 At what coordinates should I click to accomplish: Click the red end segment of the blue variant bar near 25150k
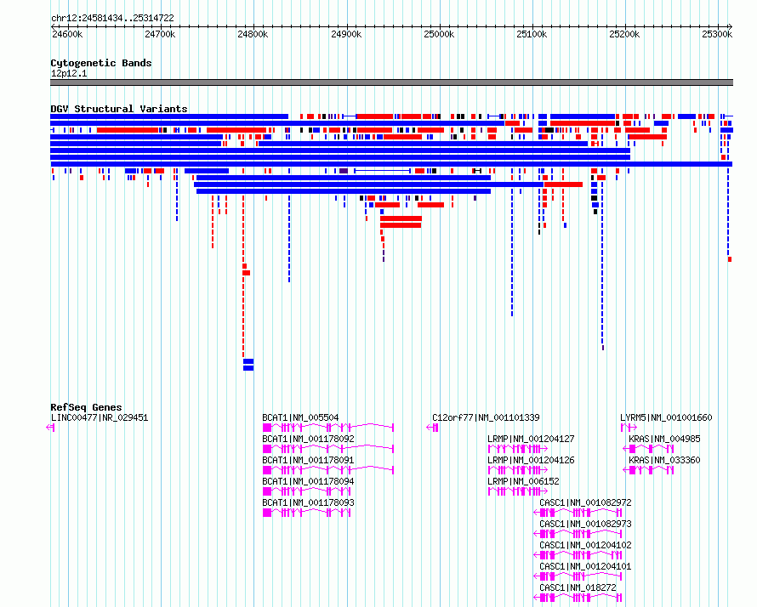pyautogui.click(x=563, y=184)
